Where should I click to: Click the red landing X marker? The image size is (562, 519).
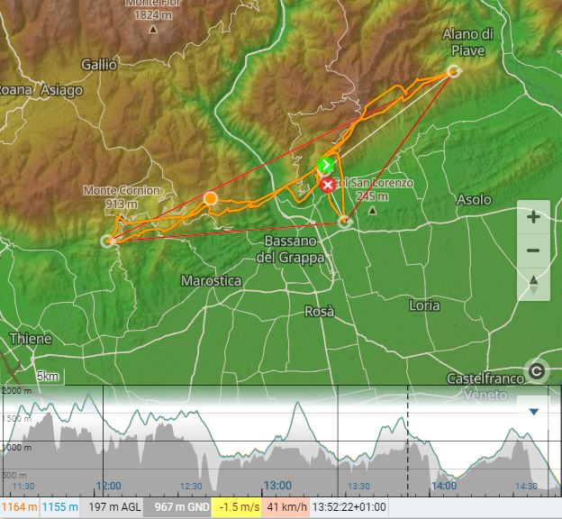point(327,186)
